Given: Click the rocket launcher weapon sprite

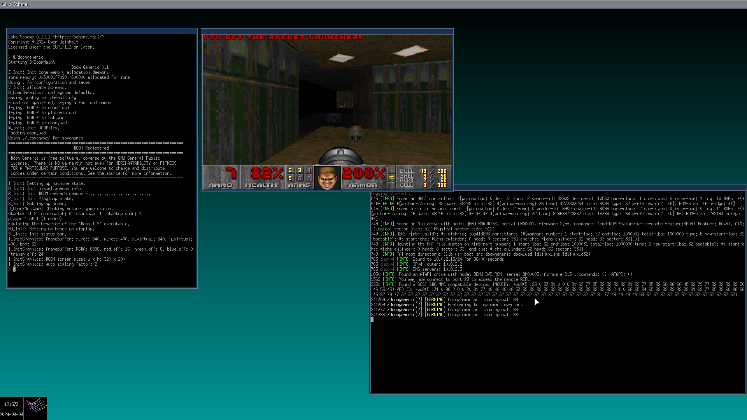Looking at the screenshot, I should point(340,155).
